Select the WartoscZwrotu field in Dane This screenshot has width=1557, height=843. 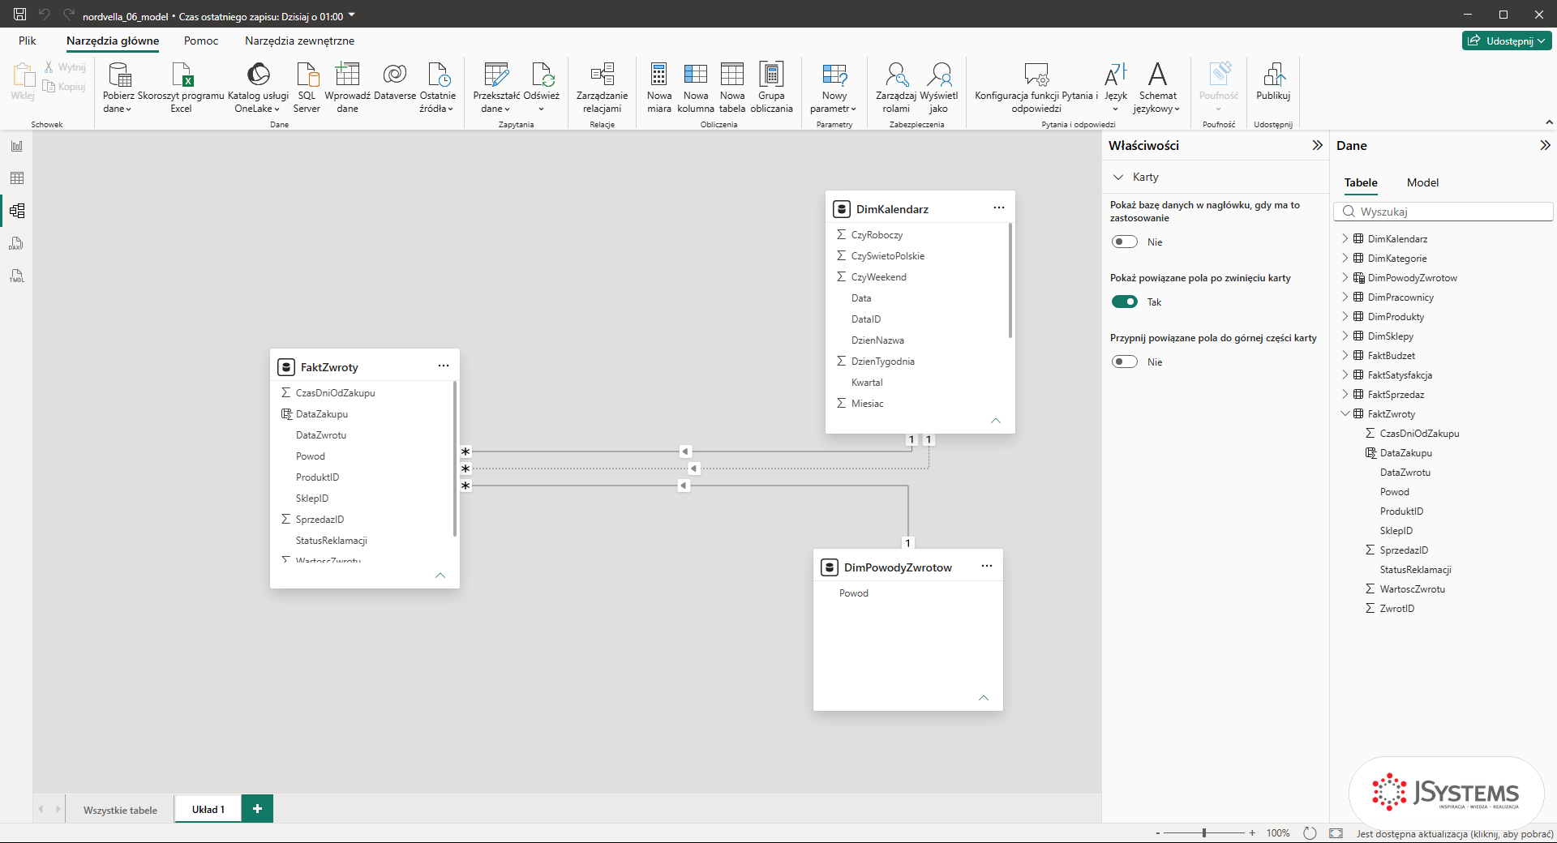pyautogui.click(x=1412, y=588)
